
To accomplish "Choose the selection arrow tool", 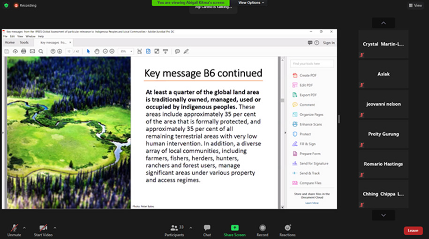I will (x=88, y=52).
